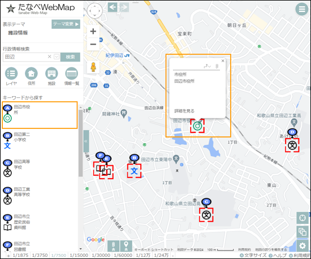This screenshot has width=311, height=259.
Task: Click the 闘雞神社 shrine marker on map
Action: coord(124,114)
